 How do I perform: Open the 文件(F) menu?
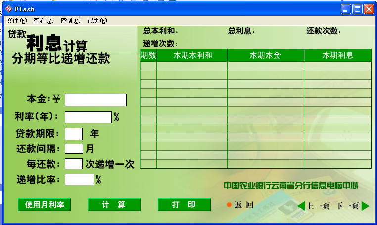click(x=17, y=21)
